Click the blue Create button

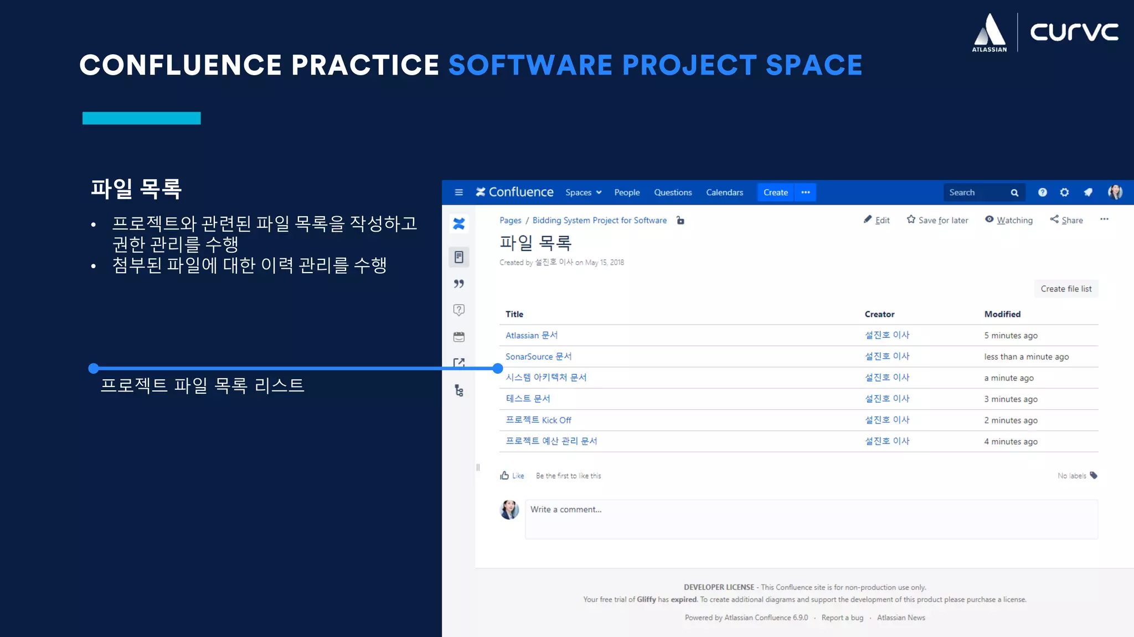point(775,192)
